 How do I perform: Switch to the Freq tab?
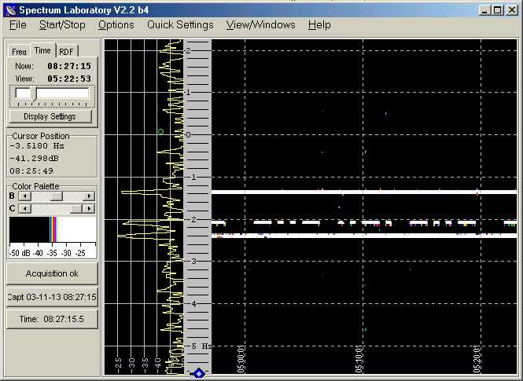click(19, 52)
